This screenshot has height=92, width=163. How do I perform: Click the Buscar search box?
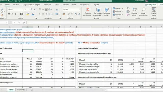[x=88, y=1]
